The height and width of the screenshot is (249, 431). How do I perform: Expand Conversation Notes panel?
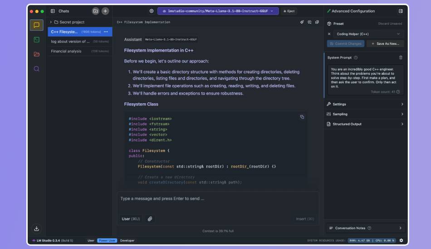[x=365, y=228]
